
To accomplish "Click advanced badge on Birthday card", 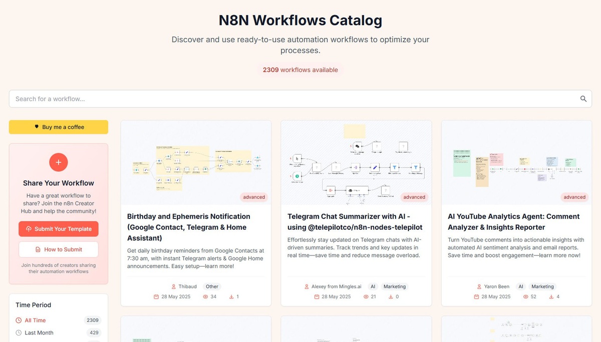I will pyautogui.click(x=254, y=197).
